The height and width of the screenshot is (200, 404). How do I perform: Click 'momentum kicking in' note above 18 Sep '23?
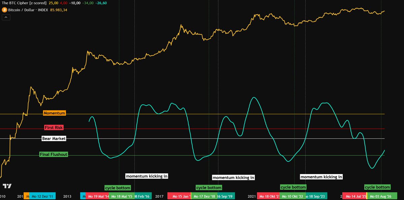[321, 177]
